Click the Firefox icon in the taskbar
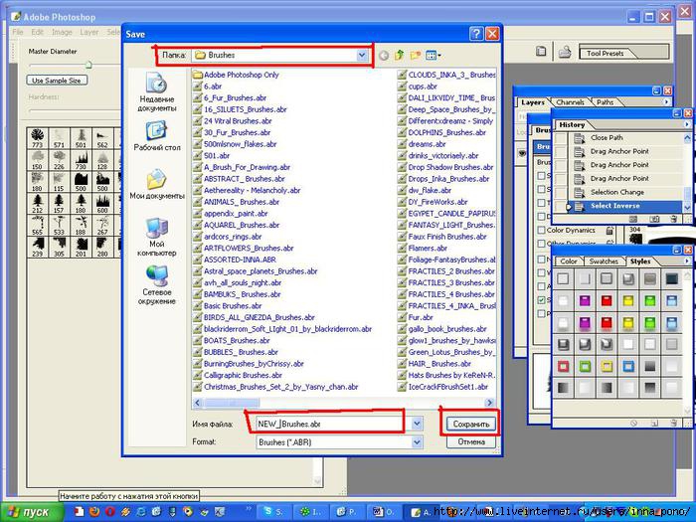This screenshot has height=522, width=696. [x=94, y=511]
